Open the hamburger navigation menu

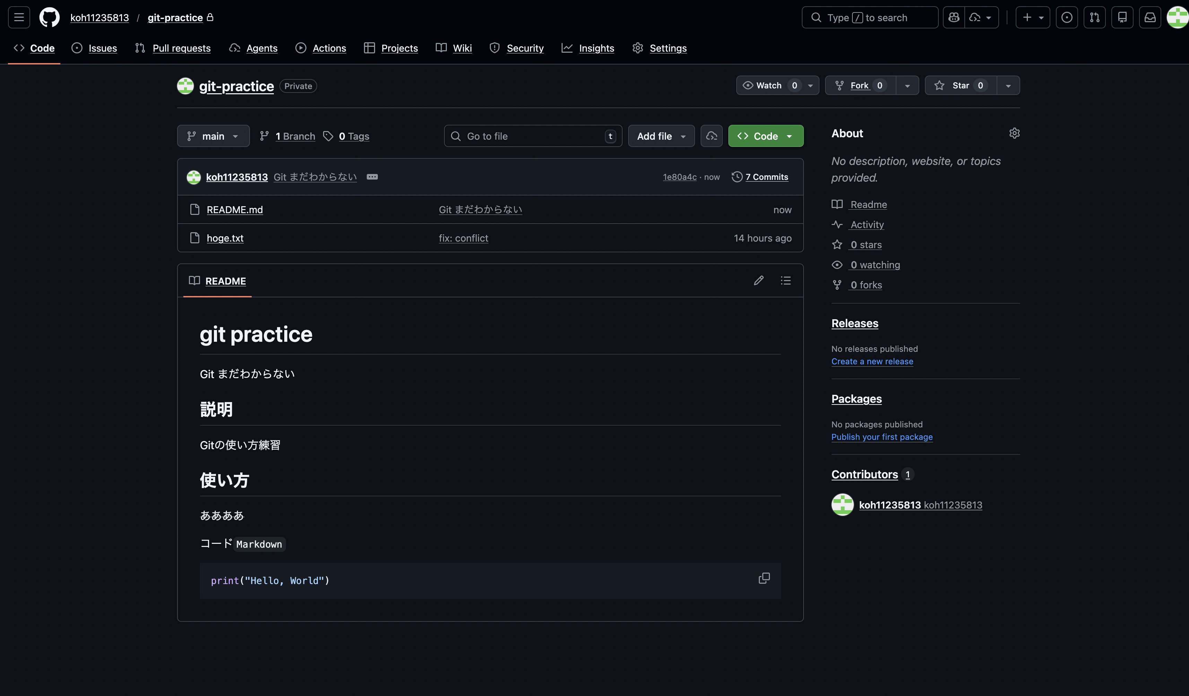pos(19,17)
